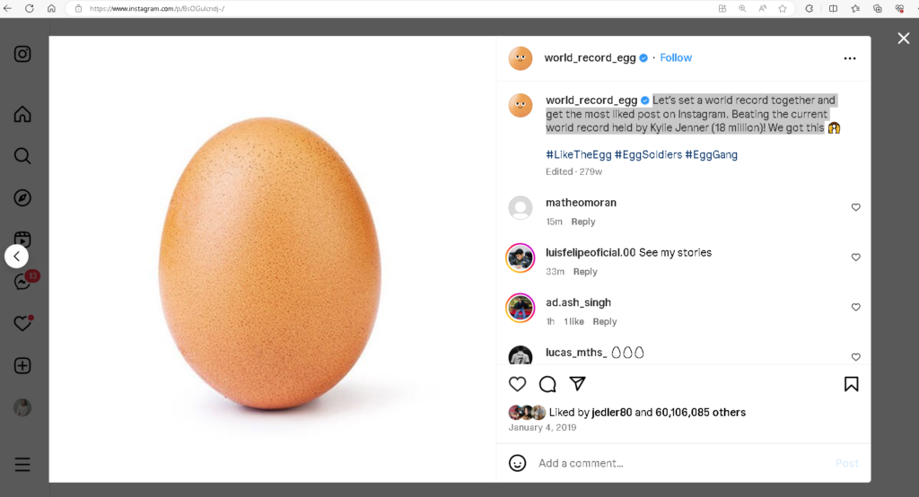Open the three-dot more options menu

tap(850, 58)
